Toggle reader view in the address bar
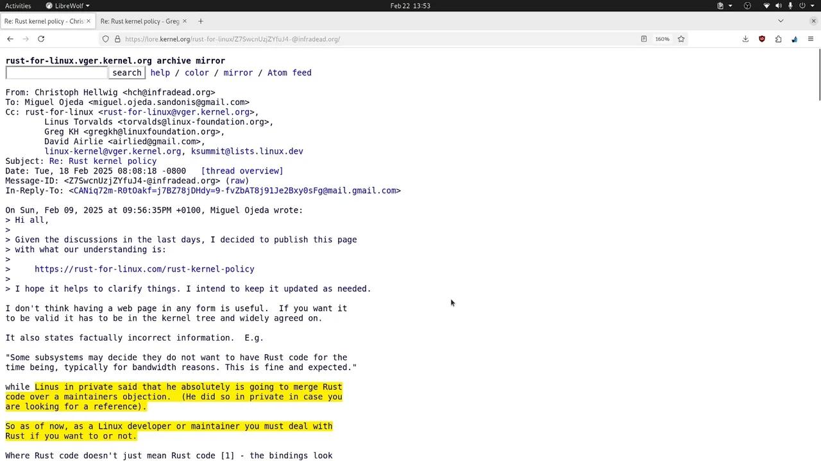 coord(644,39)
